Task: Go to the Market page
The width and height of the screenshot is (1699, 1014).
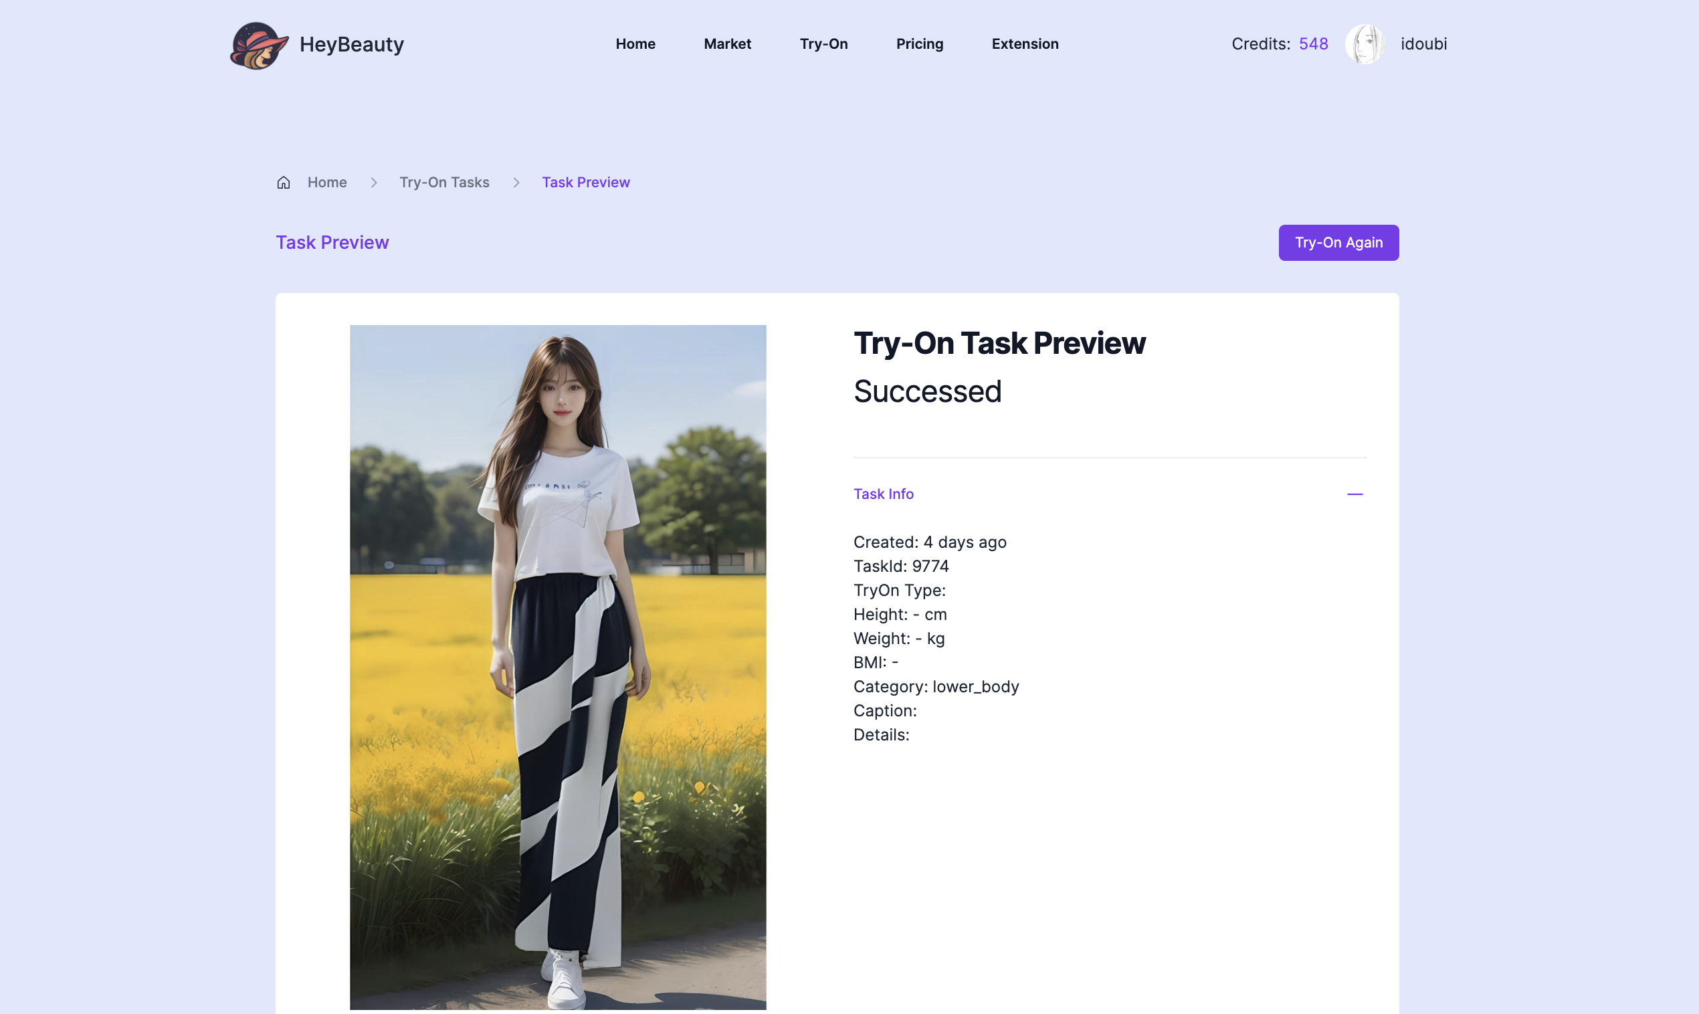Action: 727,44
